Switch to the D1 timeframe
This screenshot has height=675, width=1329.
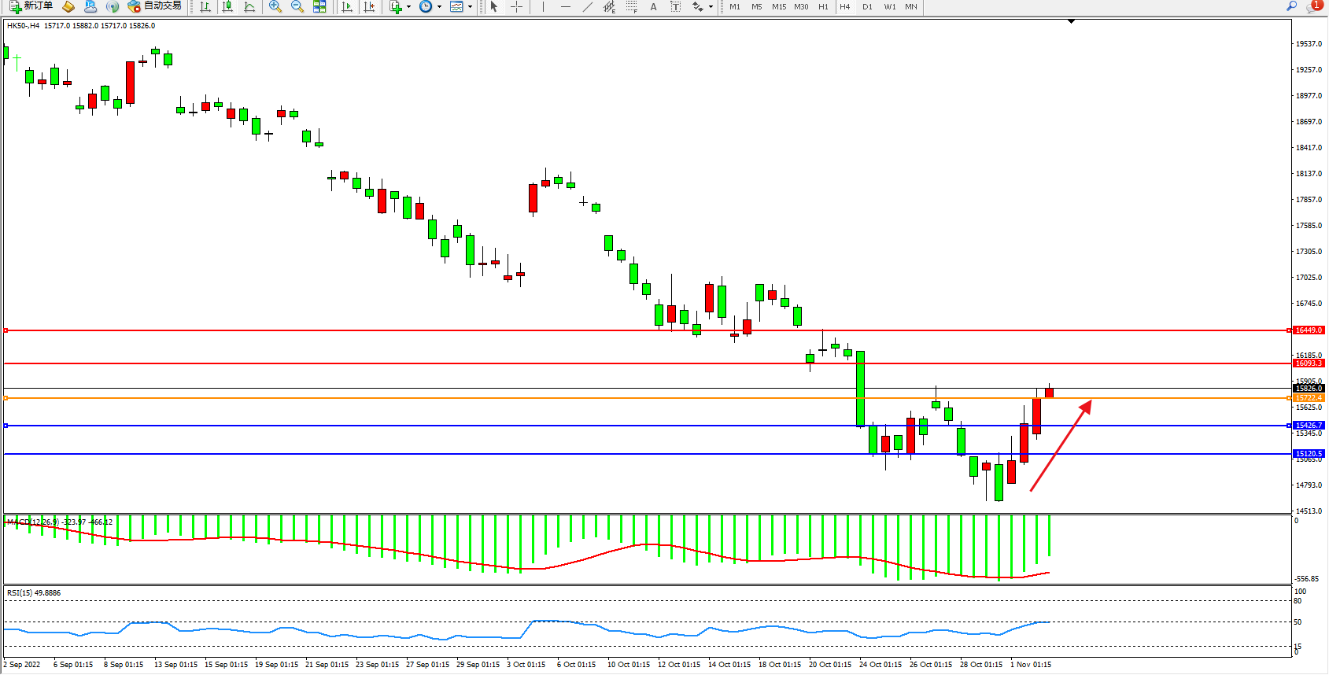(867, 6)
